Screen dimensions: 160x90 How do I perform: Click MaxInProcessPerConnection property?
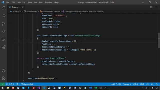point(56,41)
